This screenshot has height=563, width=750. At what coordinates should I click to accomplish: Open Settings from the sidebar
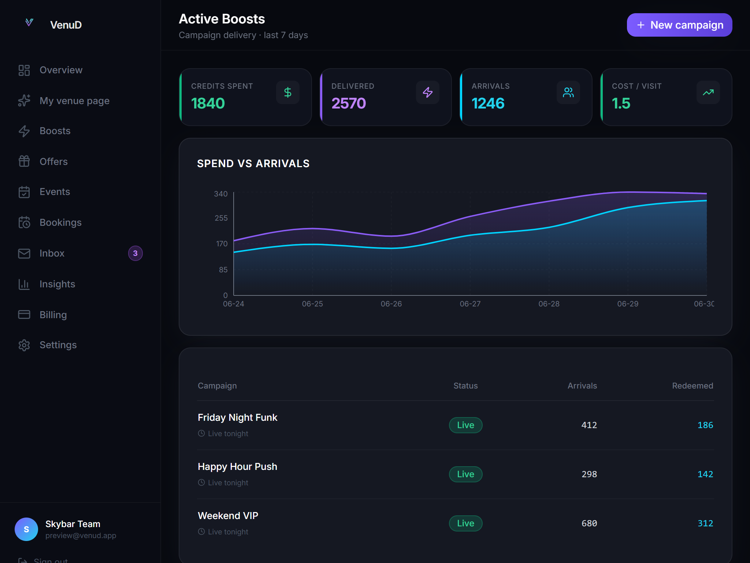(81, 345)
